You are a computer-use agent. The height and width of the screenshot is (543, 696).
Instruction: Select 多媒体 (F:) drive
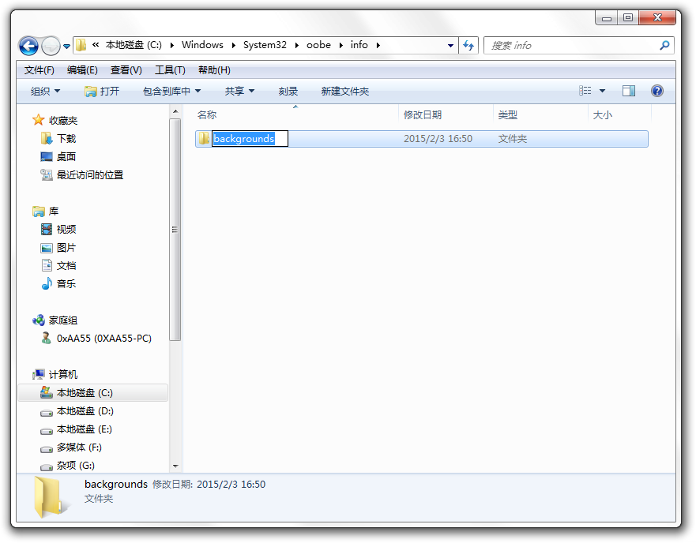pyautogui.click(x=78, y=448)
